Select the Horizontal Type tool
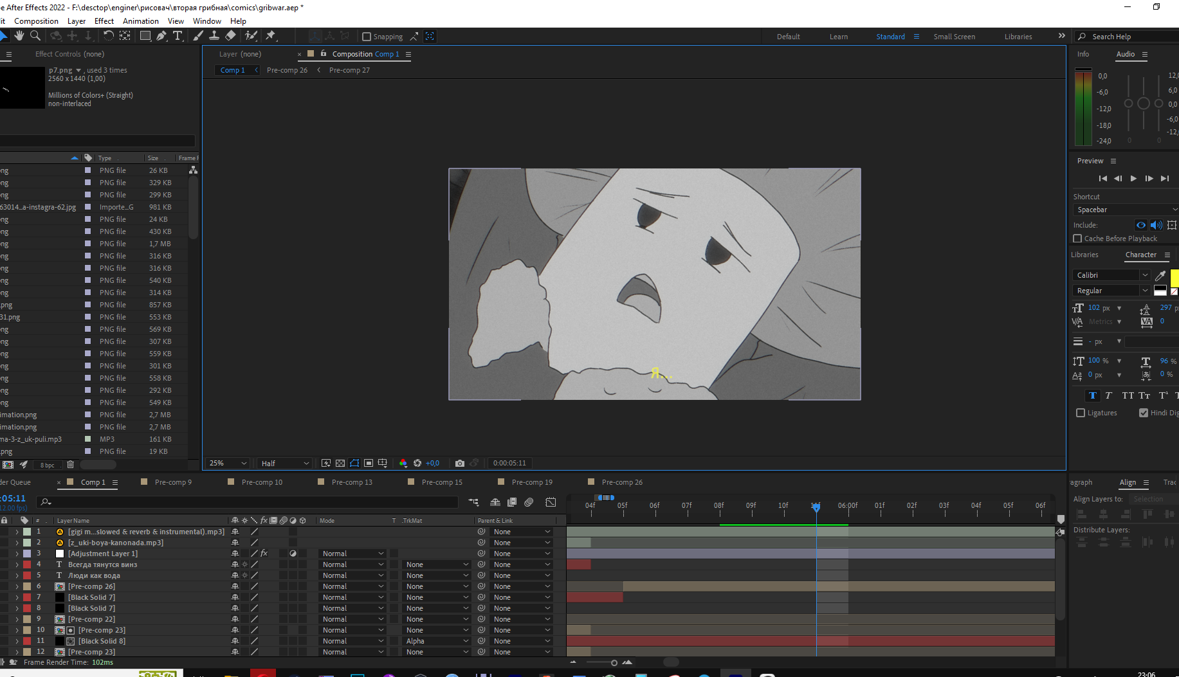This screenshot has width=1179, height=677. coord(178,36)
